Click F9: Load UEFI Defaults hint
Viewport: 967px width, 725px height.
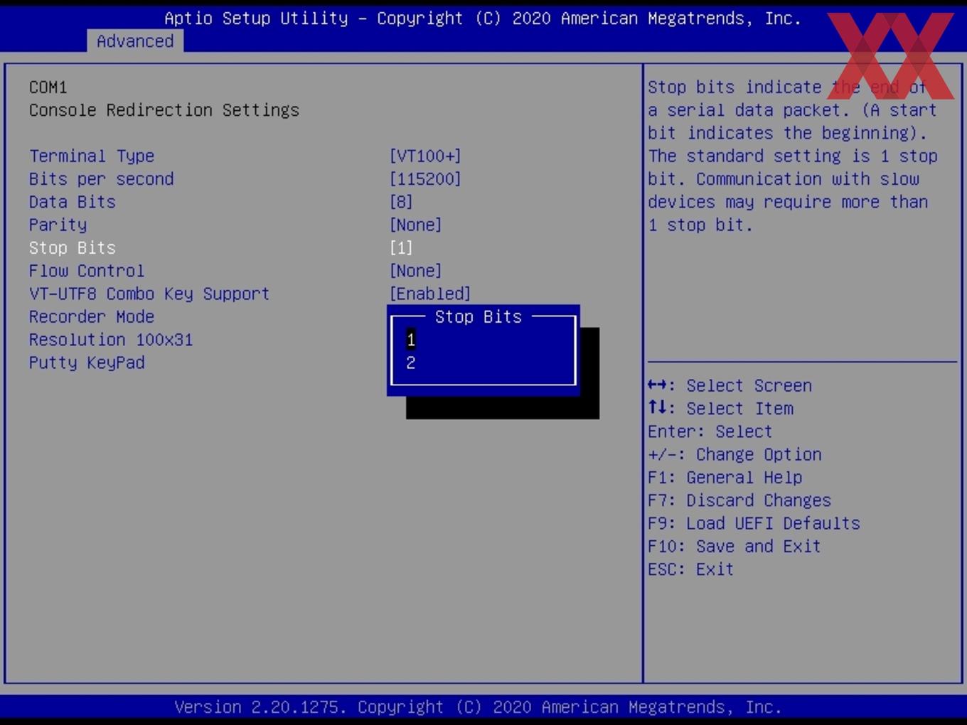coord(754,523)
